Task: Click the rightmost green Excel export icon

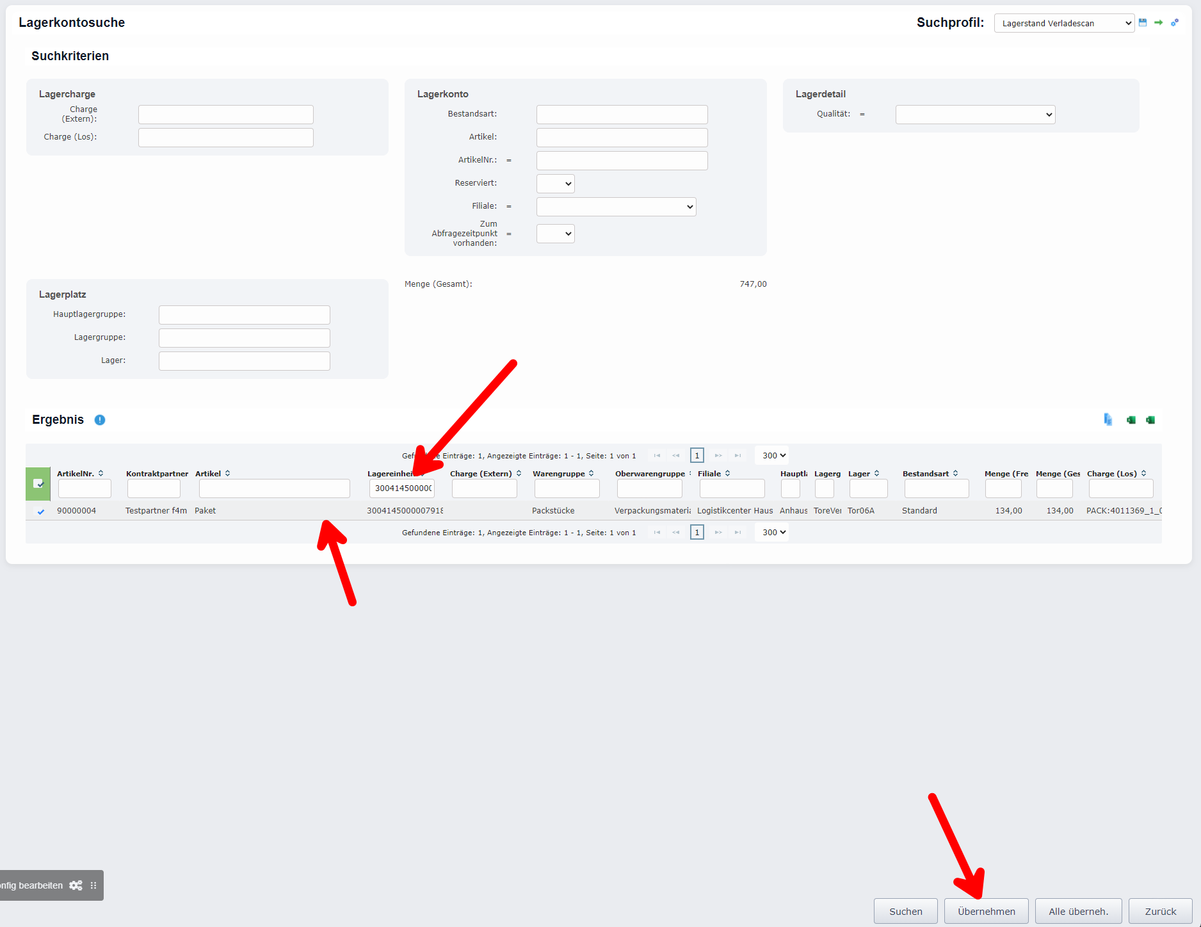Action: click(x=1150, y=420)
